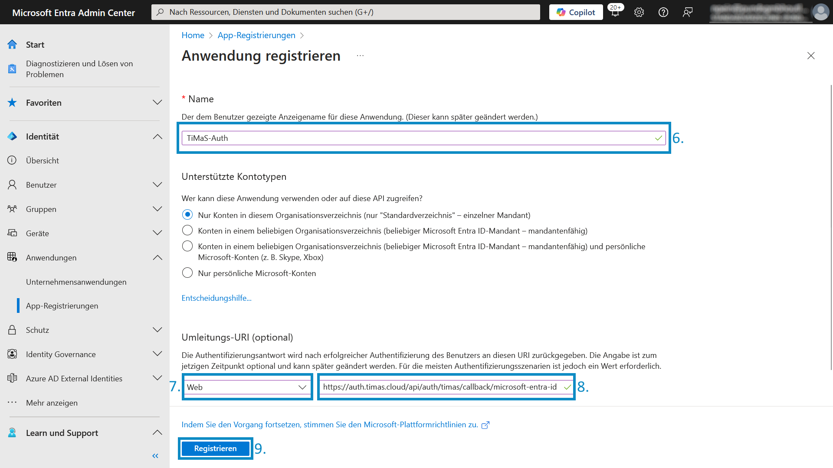The width and height of the screenshot is (833, 468).
Task: Collapse the Learn und Support chevron
Action: point(157,432)
